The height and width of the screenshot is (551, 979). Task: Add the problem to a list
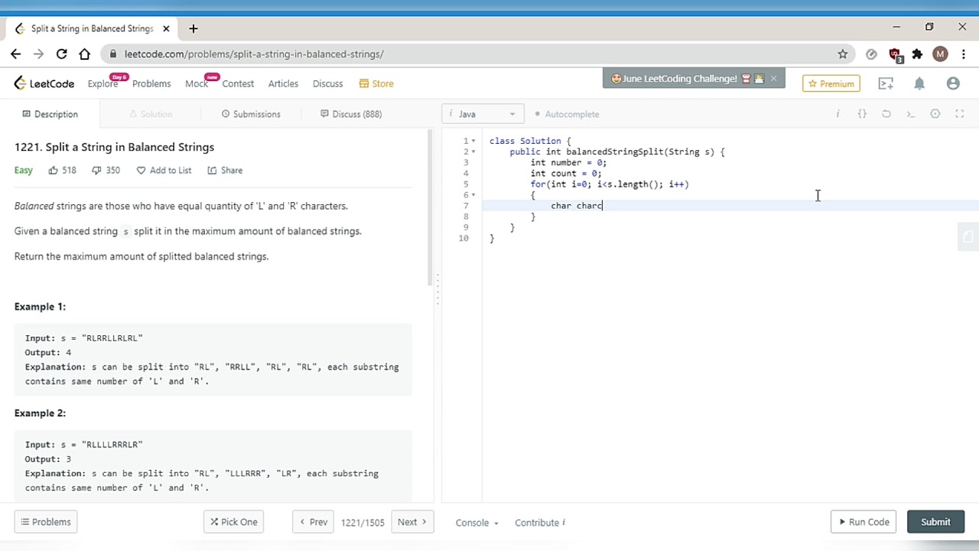point(164,170)
